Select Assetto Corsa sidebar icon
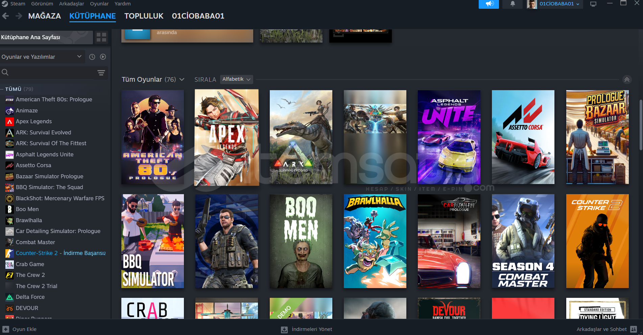 [9, 165]
